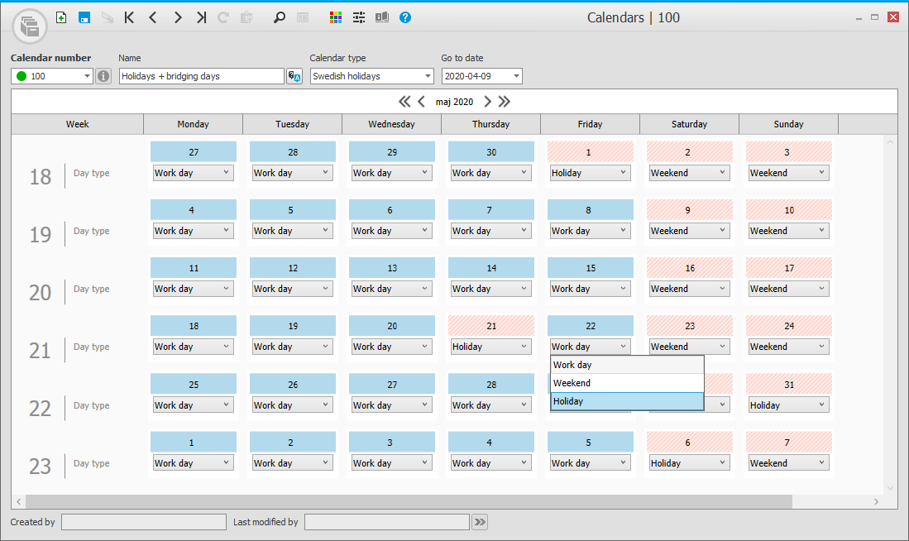Click the blue save icon
909x541 pixels.
pos(84,17)
